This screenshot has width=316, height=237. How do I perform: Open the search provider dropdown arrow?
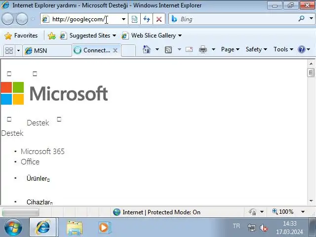pyautogui.click(x=311, y=18)
